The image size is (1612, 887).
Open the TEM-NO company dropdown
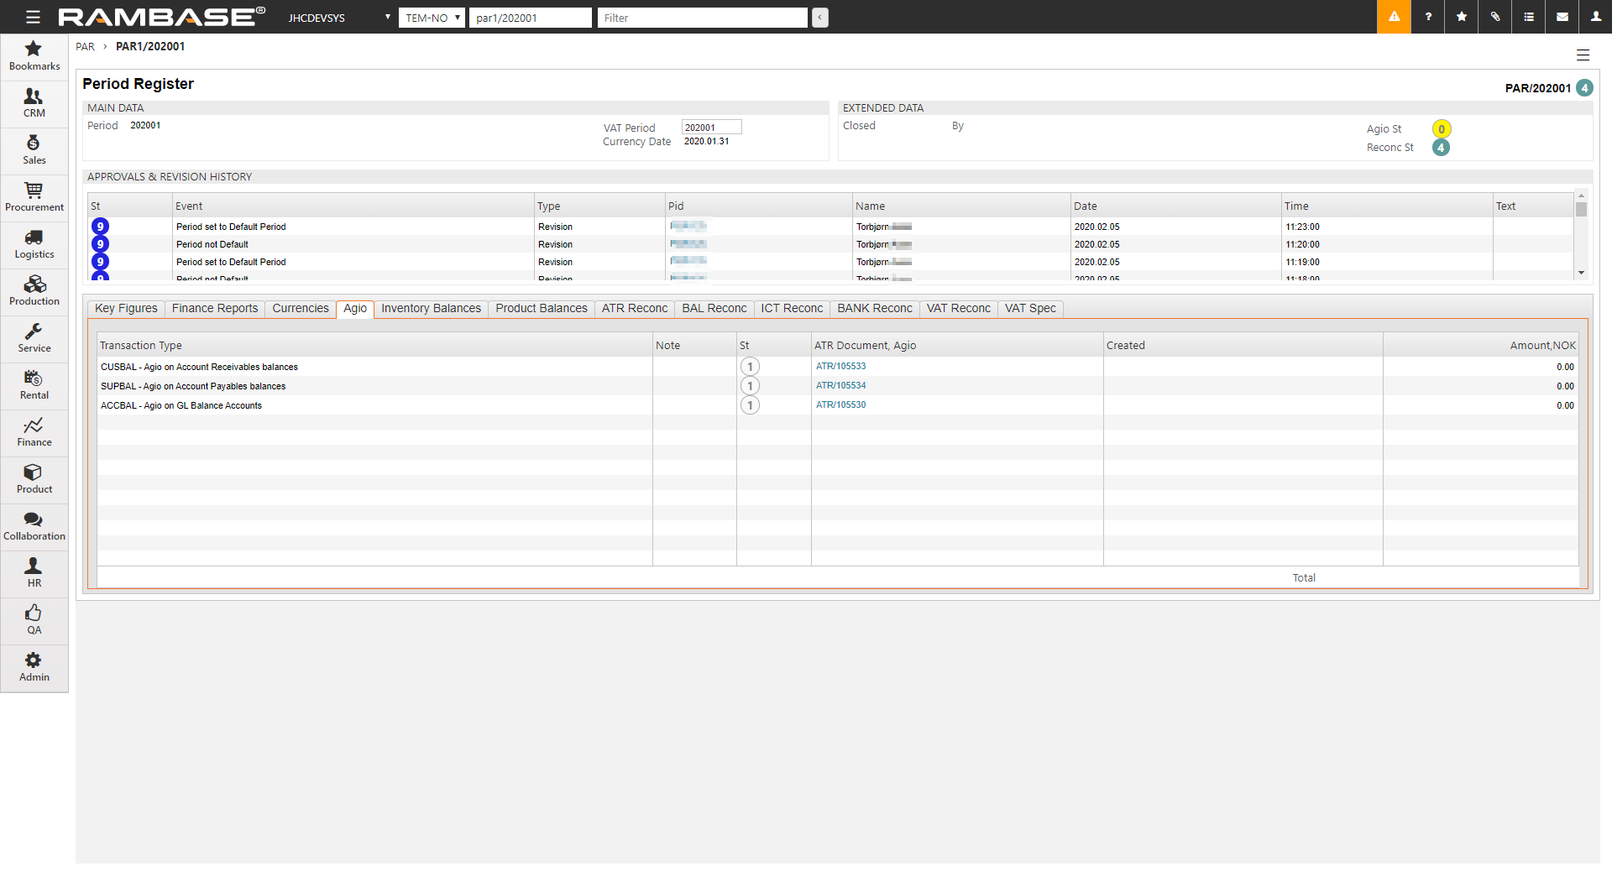pyautogui.click(x=432, y=18)
